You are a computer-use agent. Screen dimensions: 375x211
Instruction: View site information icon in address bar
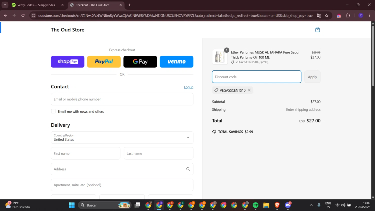click(33, 15)
